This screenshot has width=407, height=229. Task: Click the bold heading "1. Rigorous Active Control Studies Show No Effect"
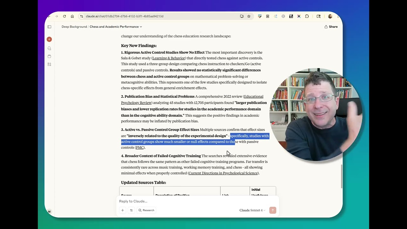163,52
